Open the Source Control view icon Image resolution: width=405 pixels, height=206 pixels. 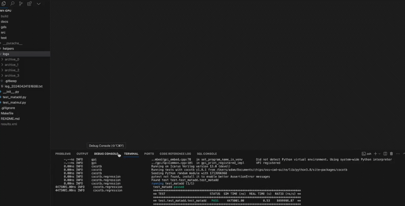pos(21,3)
